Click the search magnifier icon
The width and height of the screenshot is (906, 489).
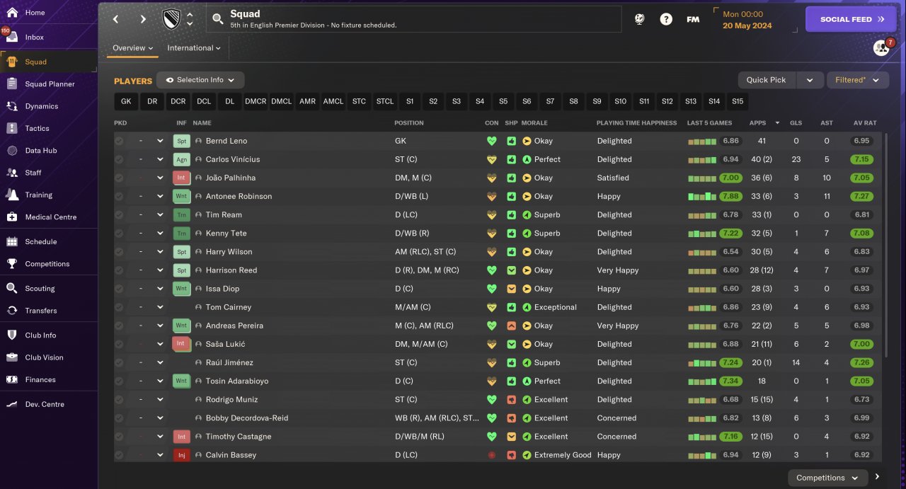click(218, 19)
